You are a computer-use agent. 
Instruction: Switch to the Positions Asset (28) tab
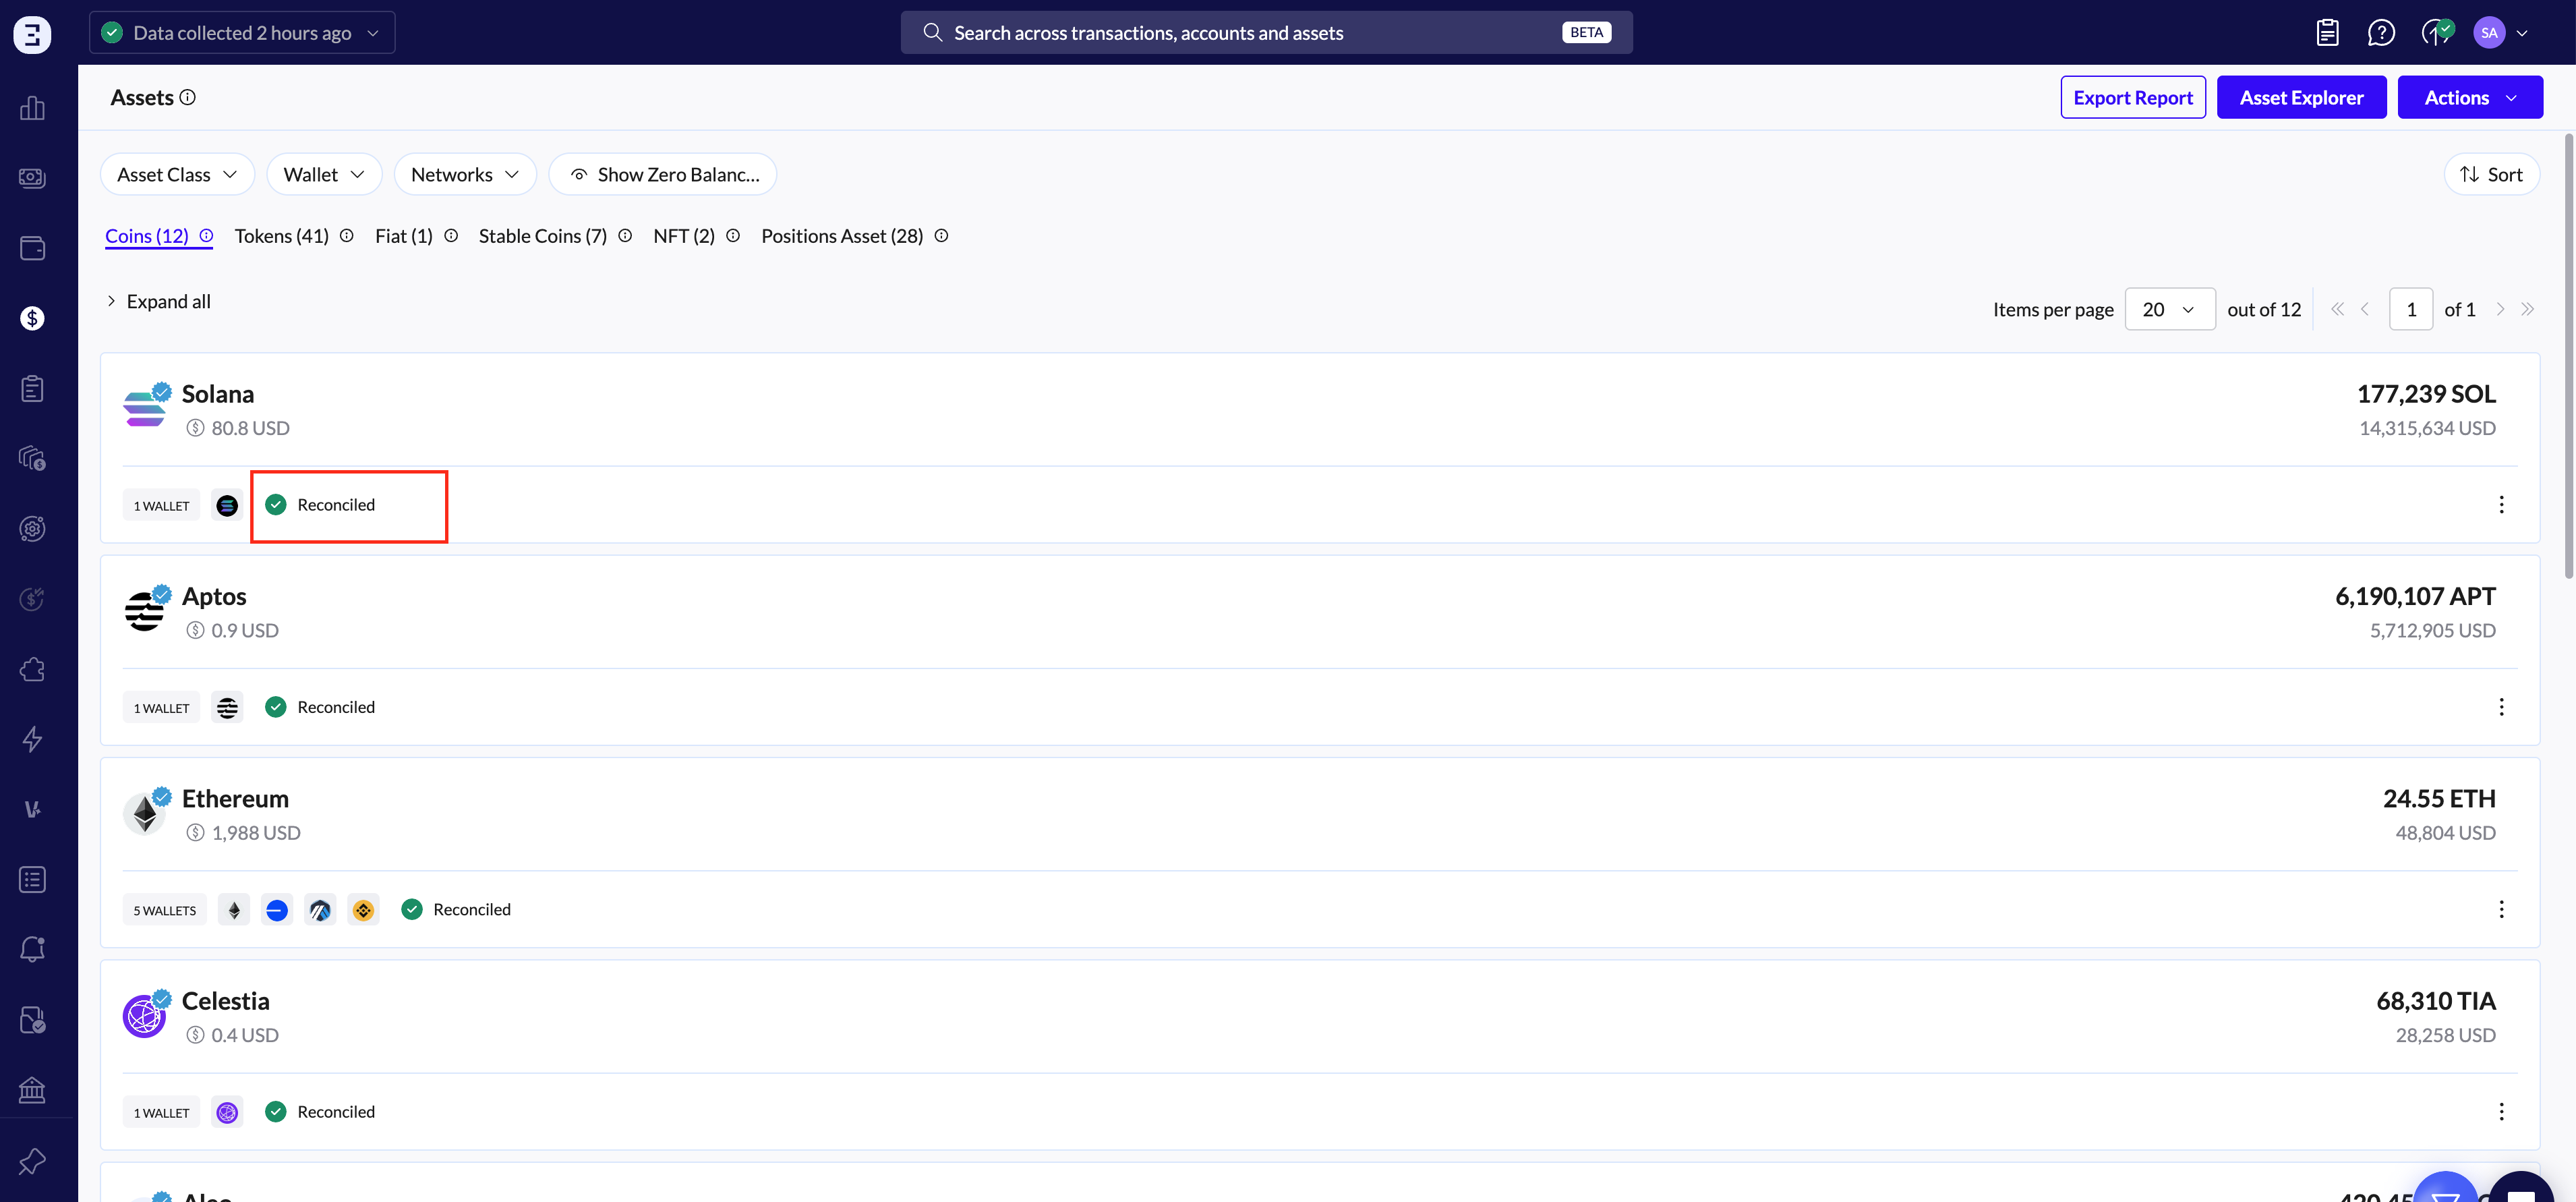point(842,236)
